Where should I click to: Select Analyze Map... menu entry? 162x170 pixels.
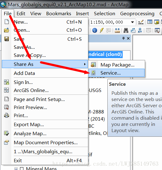tap(45, 133)
